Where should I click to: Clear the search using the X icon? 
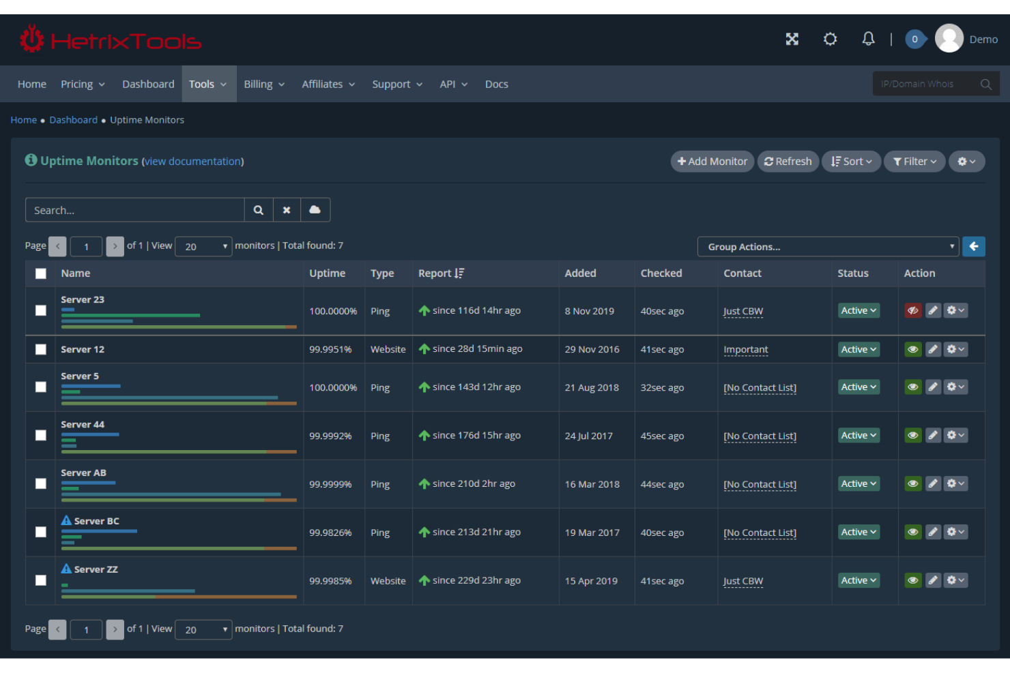287,210
